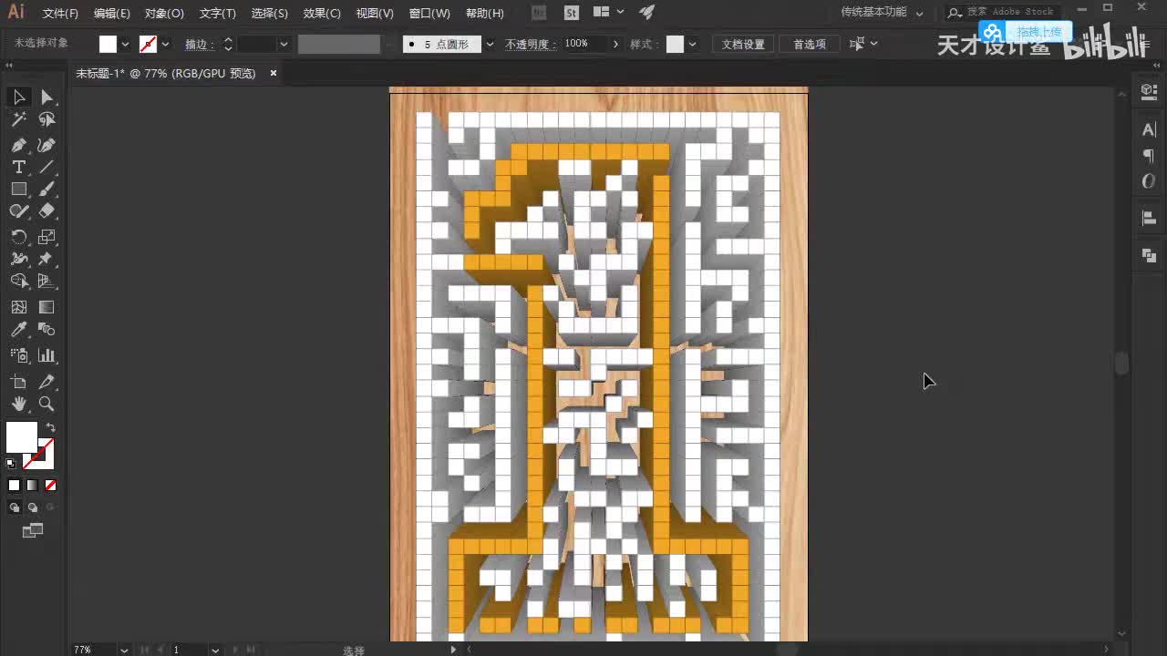Choose the Mesh tool
1167x656 pixels.
pyautogui.click(x=18, y=307)
